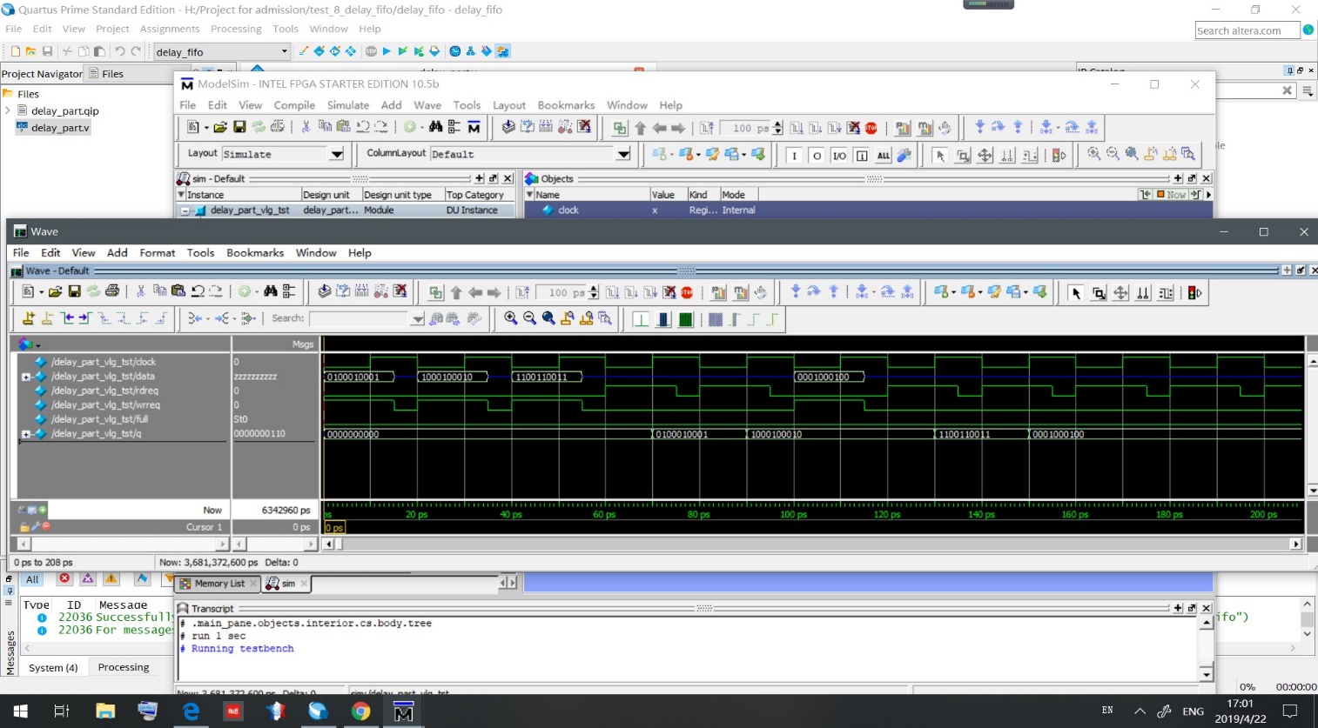
Task: Click the red Stop icon in Wave toolbar
Action: point(687,293)
